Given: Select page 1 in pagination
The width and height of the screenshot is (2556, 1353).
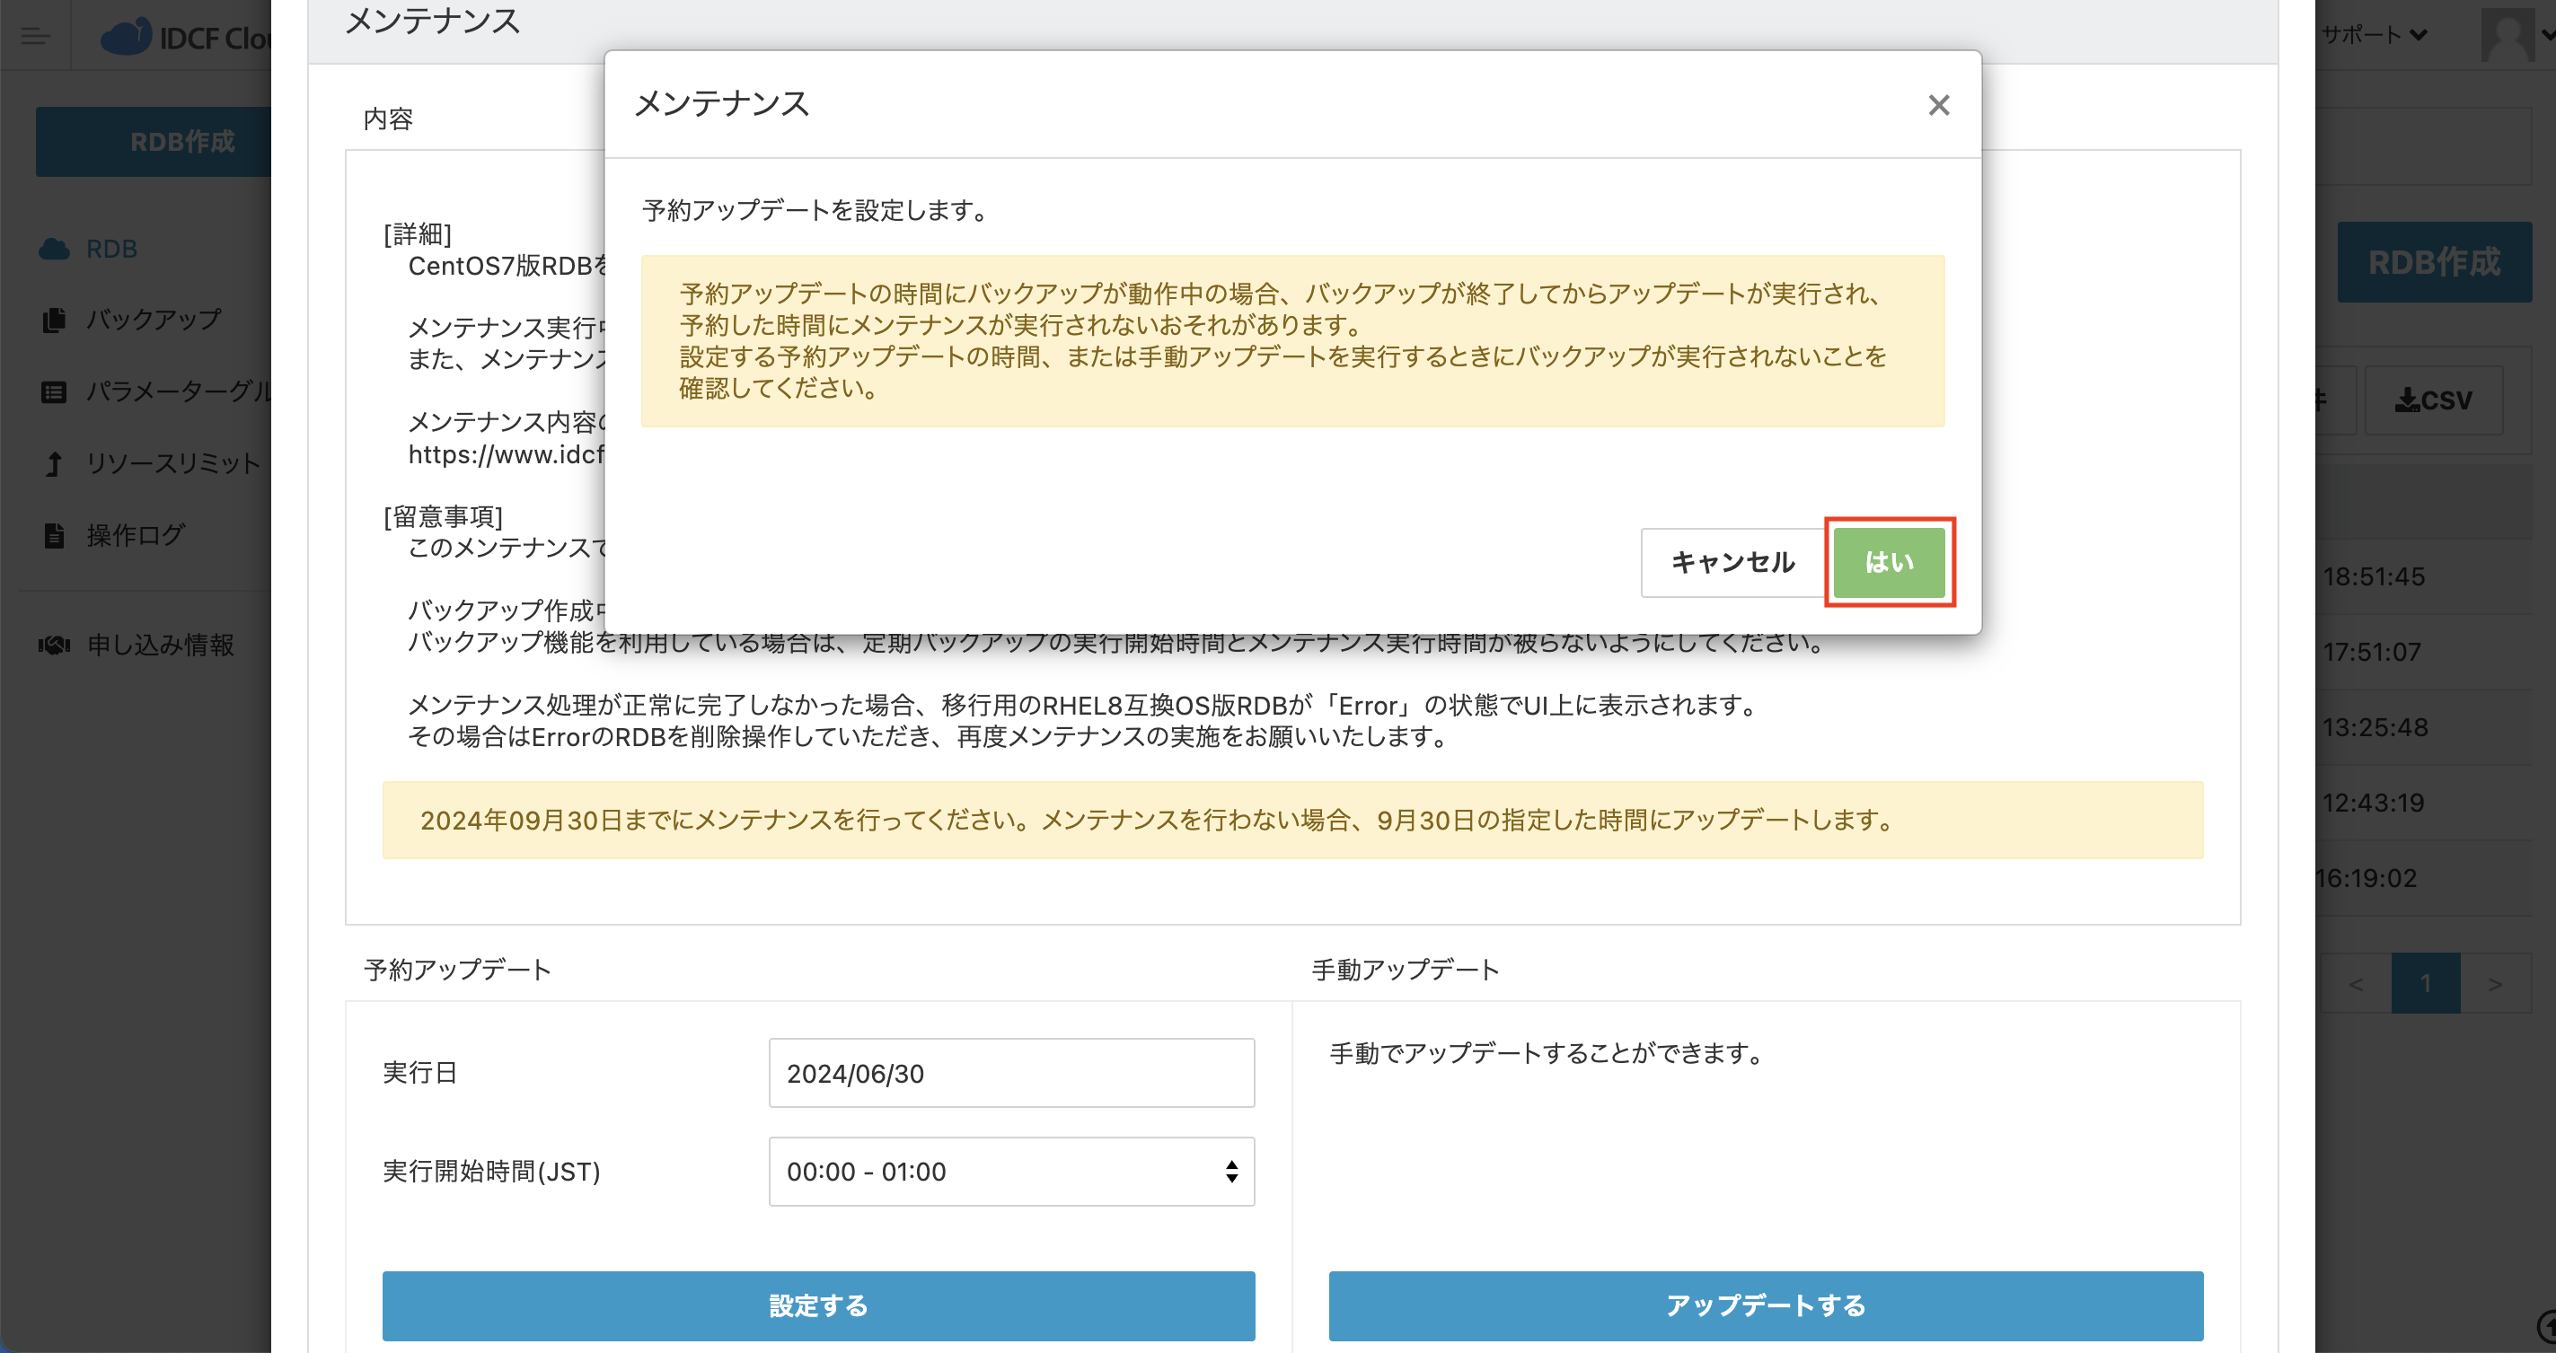Looking at the screenshot, I should coord(2425,983).
